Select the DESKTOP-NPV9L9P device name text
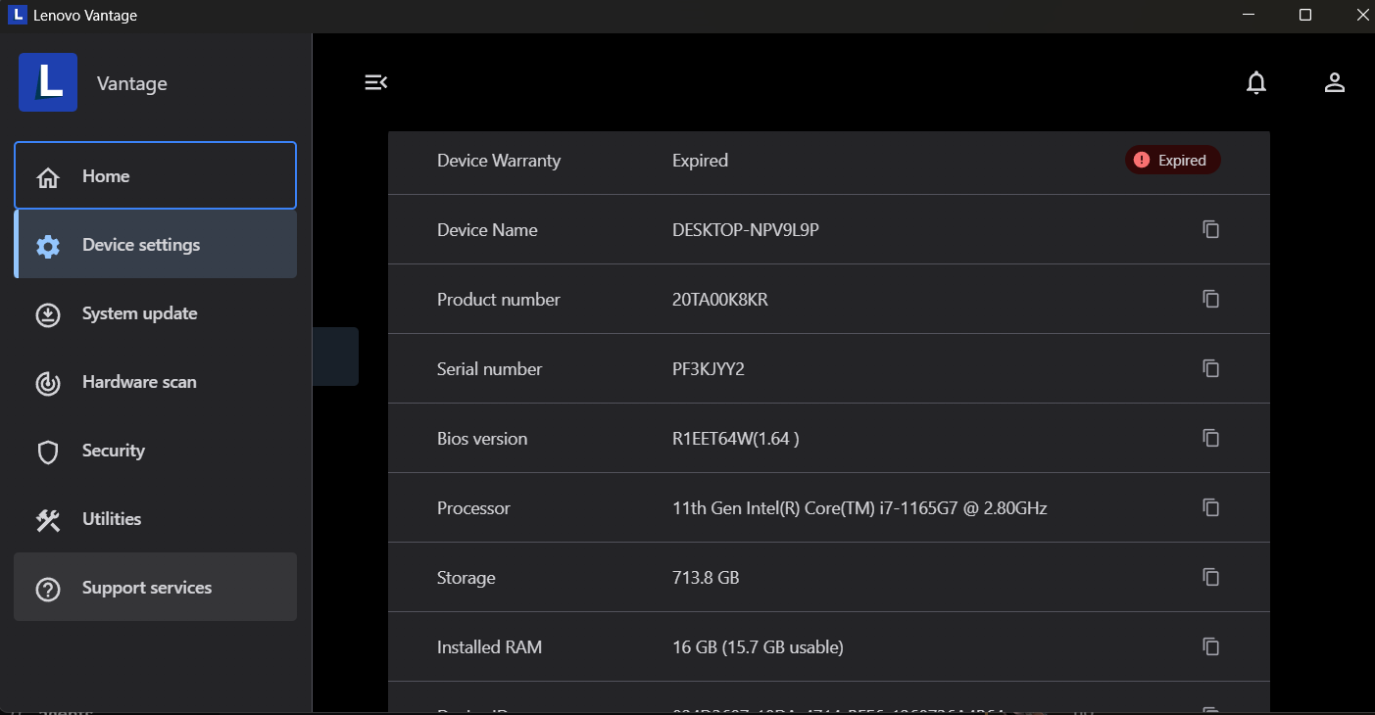1375x715 pixels. click(745, 230)
